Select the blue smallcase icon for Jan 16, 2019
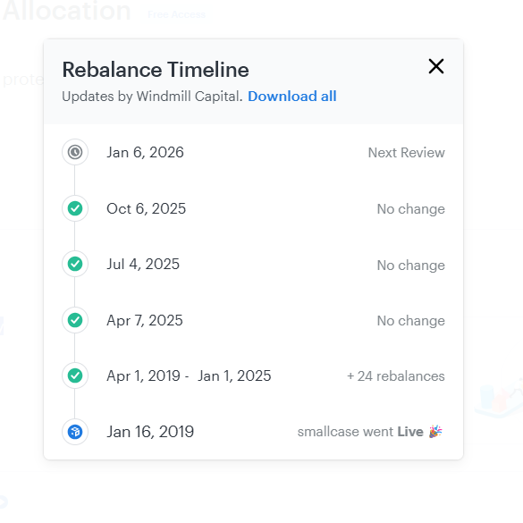This screenshot has width=523, height=523. (x=75, y=432)
